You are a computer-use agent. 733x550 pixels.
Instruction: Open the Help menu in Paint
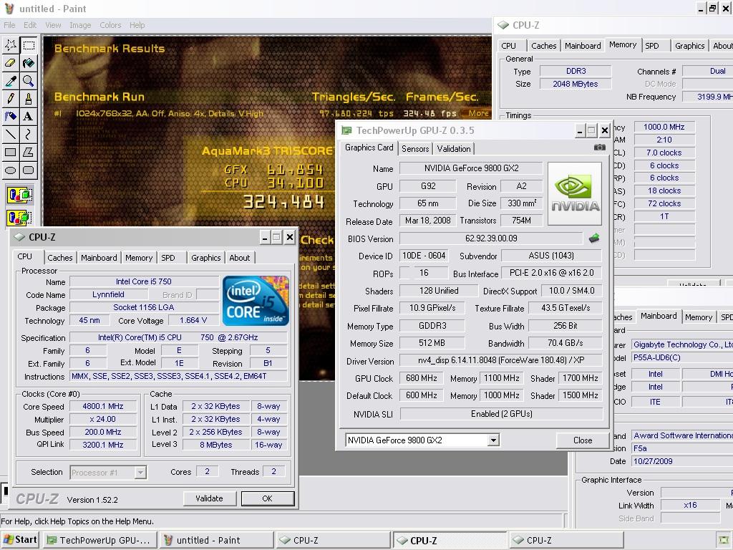(x=137, y=25)
